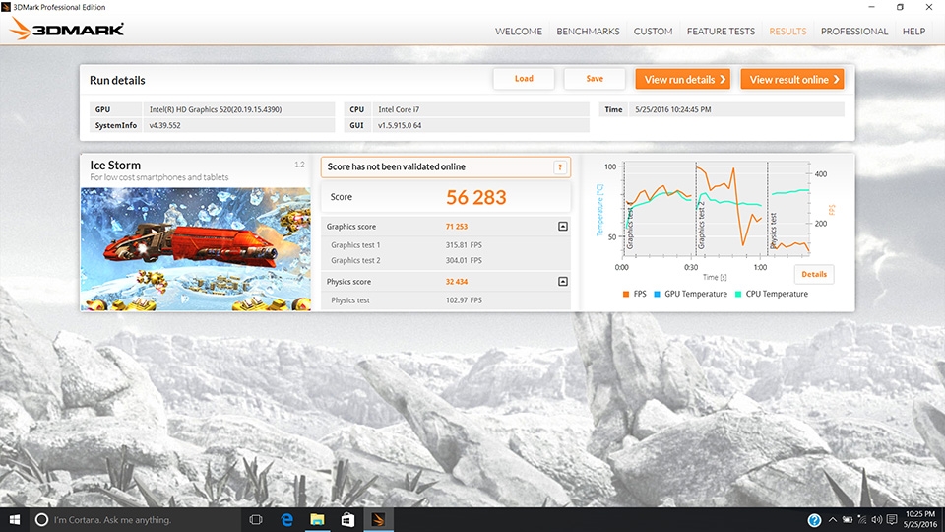Open File Explorer from taskbar

317,519
